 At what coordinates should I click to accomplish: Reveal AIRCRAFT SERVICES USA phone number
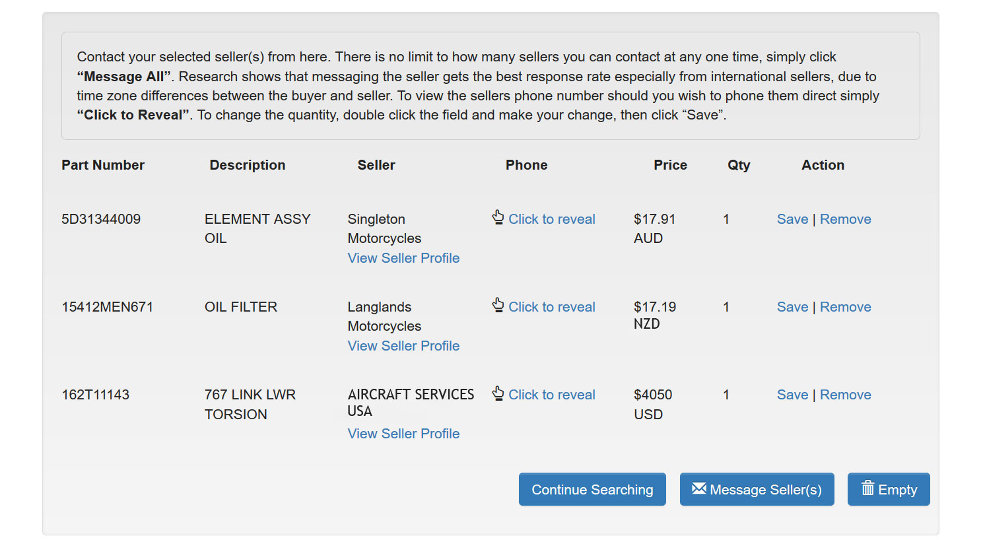pos(552,395)
